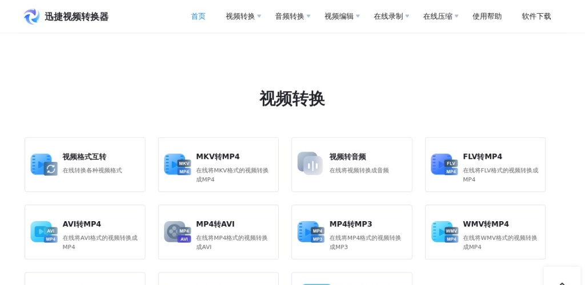
Task: Select the MP4转MP3 card icon
Action: click(x=310, y=232)
